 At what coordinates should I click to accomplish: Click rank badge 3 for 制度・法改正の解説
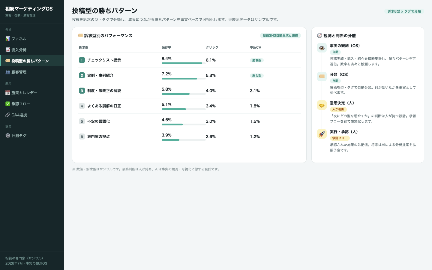82,91
